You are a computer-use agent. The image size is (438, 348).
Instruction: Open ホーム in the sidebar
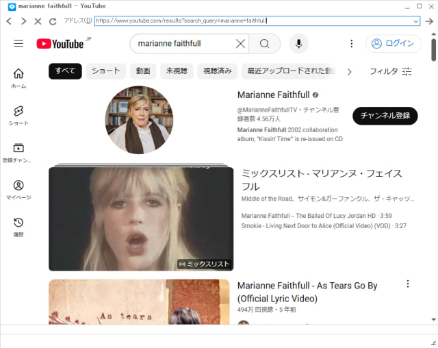[18, 78]
